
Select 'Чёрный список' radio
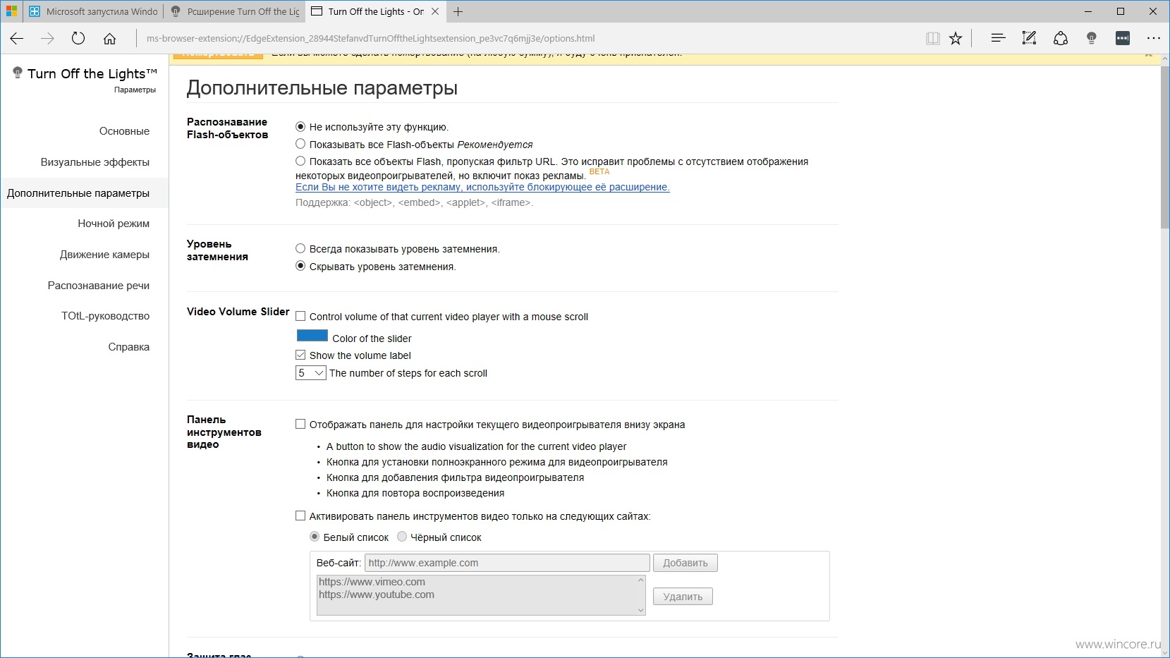click(402, 537)
